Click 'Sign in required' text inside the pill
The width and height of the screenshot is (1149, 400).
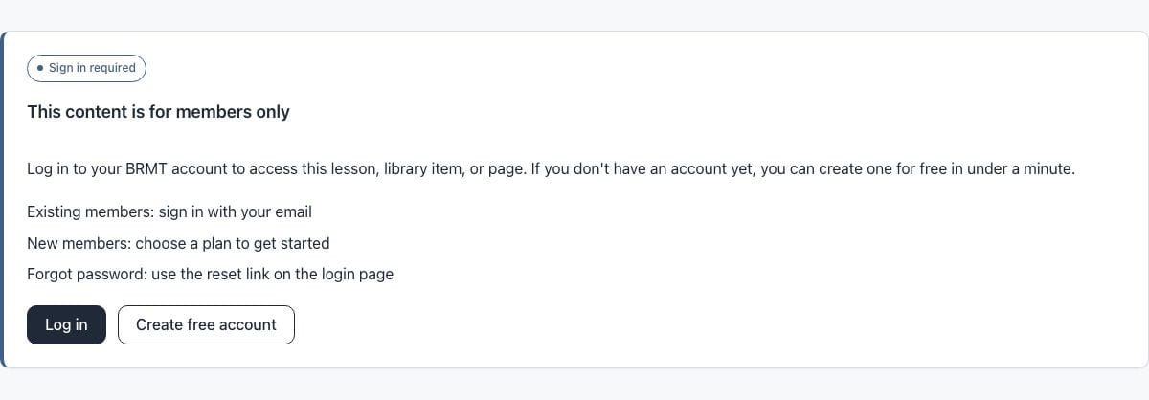pos(92,68)
